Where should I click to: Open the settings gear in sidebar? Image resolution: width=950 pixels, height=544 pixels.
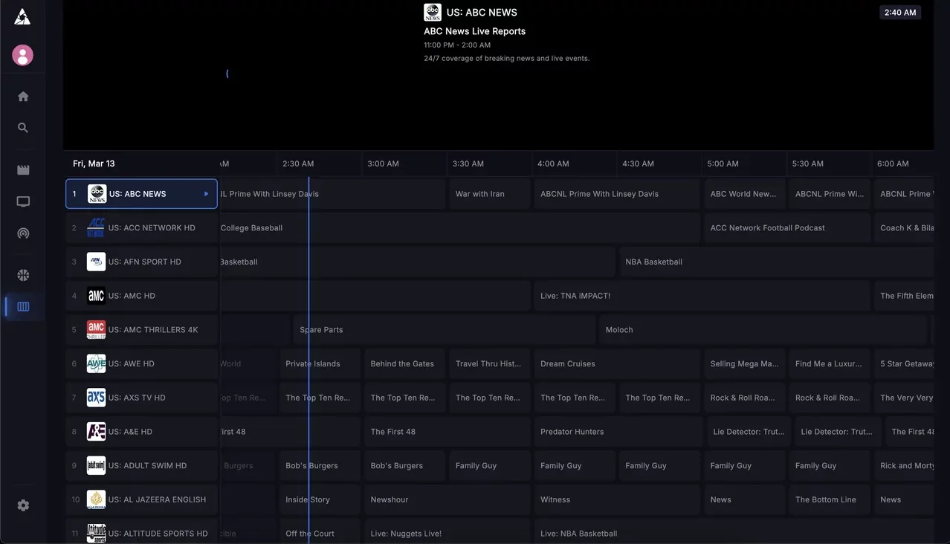click(x=23, y=505)
